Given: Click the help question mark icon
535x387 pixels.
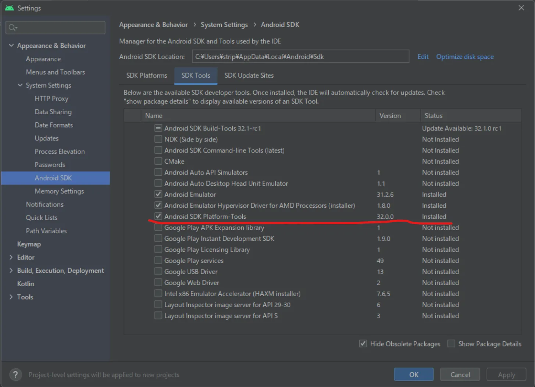Looking at the screenshot, I should (x=15, y=375).
